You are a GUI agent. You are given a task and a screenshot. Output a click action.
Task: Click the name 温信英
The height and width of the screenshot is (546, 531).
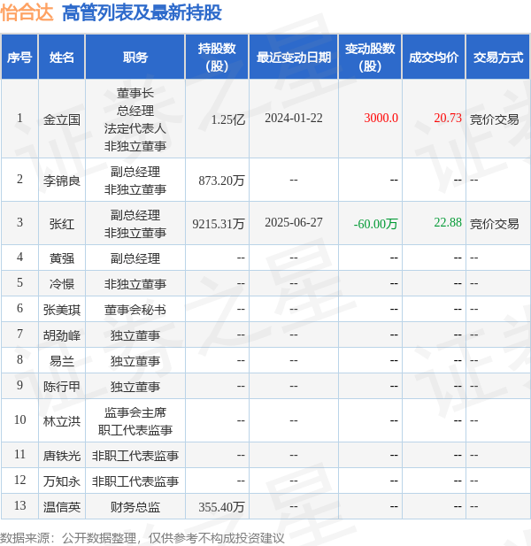(x=62, y=507)
